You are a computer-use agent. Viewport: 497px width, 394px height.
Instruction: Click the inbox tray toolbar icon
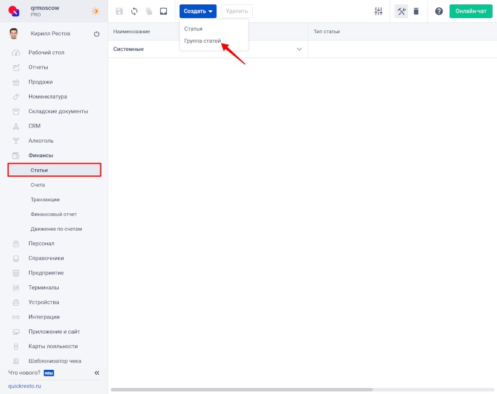pyautogui.click(x=164, y=11)
